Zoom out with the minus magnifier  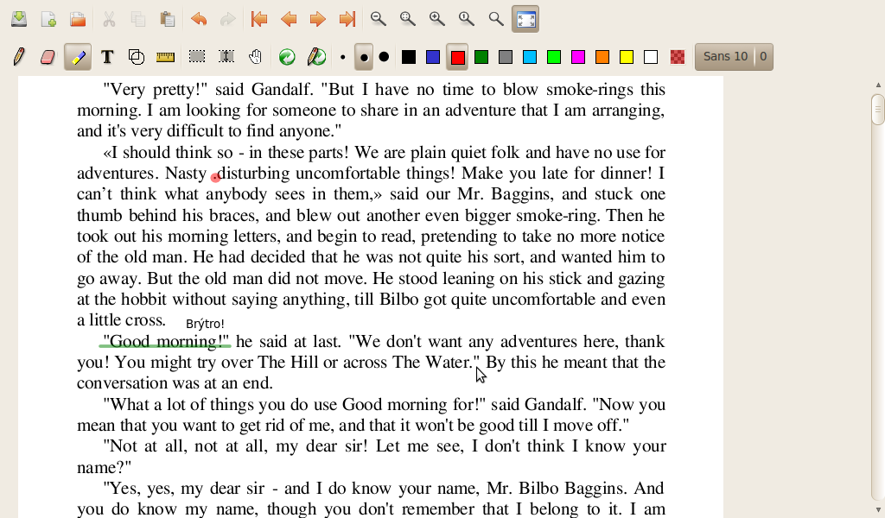pos(379,19)
